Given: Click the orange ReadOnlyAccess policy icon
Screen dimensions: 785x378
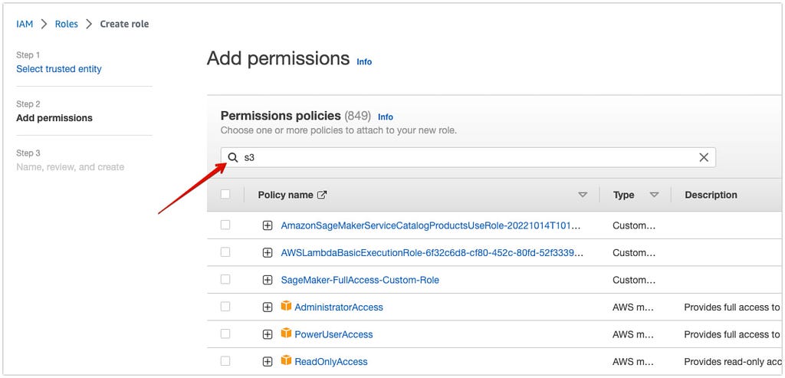Looking at the screenshot, I should click(x=286, y=361).
